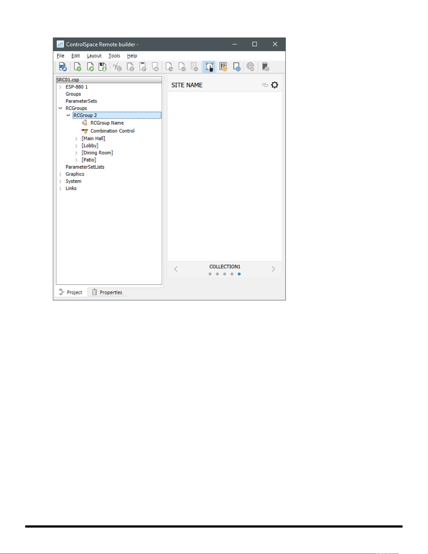Open the mixer settings icon with orange gear

(x=223, y=67)
